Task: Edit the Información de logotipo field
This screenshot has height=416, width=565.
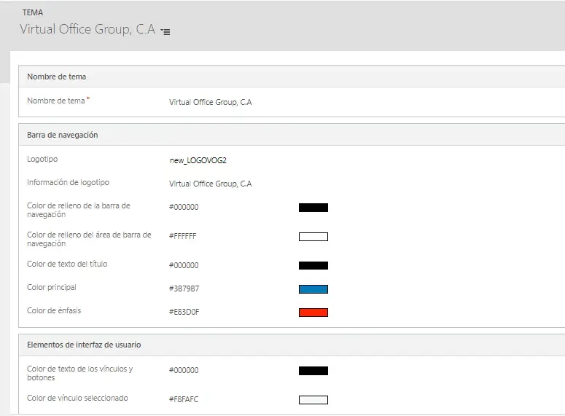Action: (x=210, y=184)
